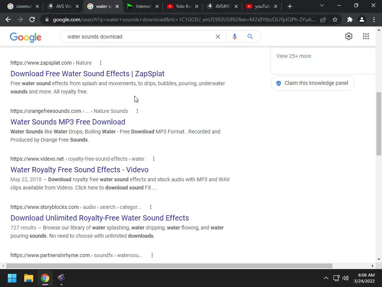Start voice search with the microphone icon
The height and width of the screenshot is (287, 382).
234,37
